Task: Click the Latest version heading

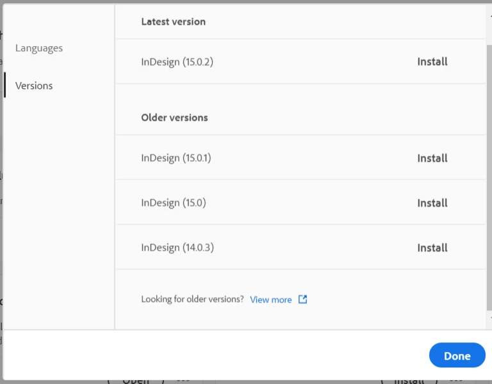Action: [x=174, y=22]
